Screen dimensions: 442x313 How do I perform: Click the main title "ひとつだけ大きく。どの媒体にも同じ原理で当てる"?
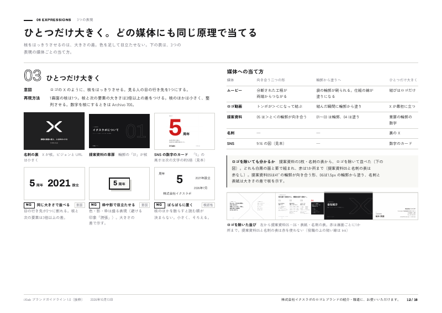[140, 33]
